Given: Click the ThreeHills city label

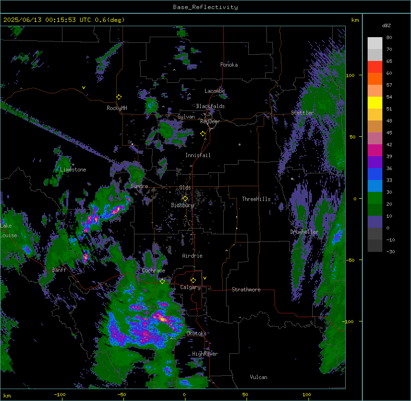Looking at the screenshot, I should (256, 199).
